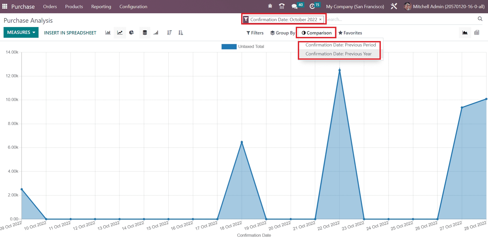
Task: Open the Group By dropdown
Action: point(283,33)
